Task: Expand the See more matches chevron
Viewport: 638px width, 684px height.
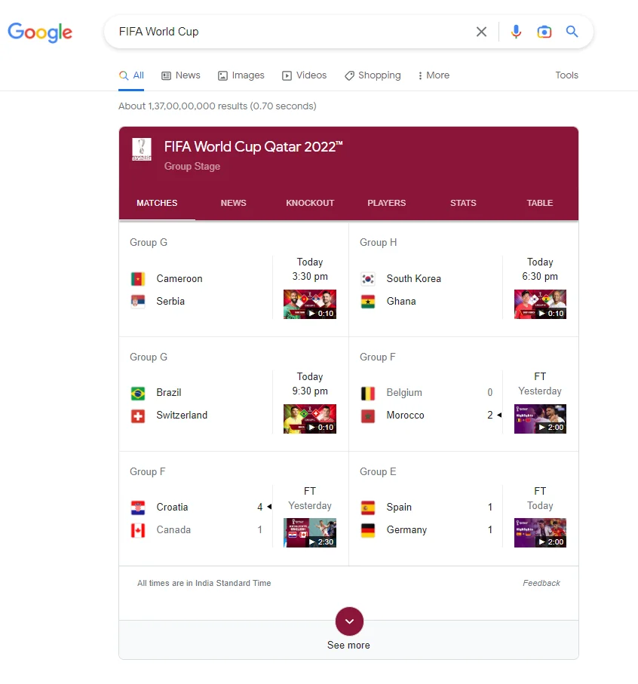Action: (x=349, y=621)
